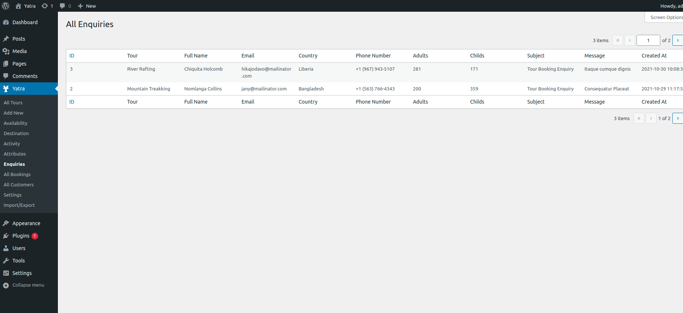683x313 pixels.
Task: Click the Howdy admin account menu
Action: pos(671,6)
